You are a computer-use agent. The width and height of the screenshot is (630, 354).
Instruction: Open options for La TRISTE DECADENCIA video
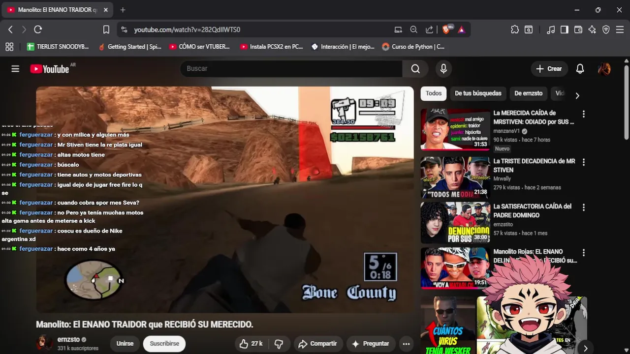[x=584, y=162]
